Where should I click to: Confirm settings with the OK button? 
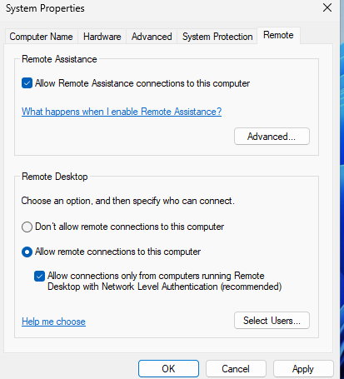168,369
